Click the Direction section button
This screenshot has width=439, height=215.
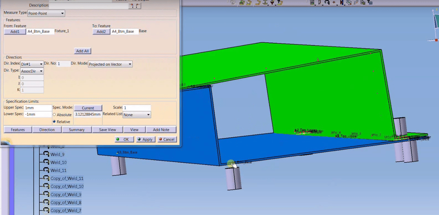[x=47, y=129]
